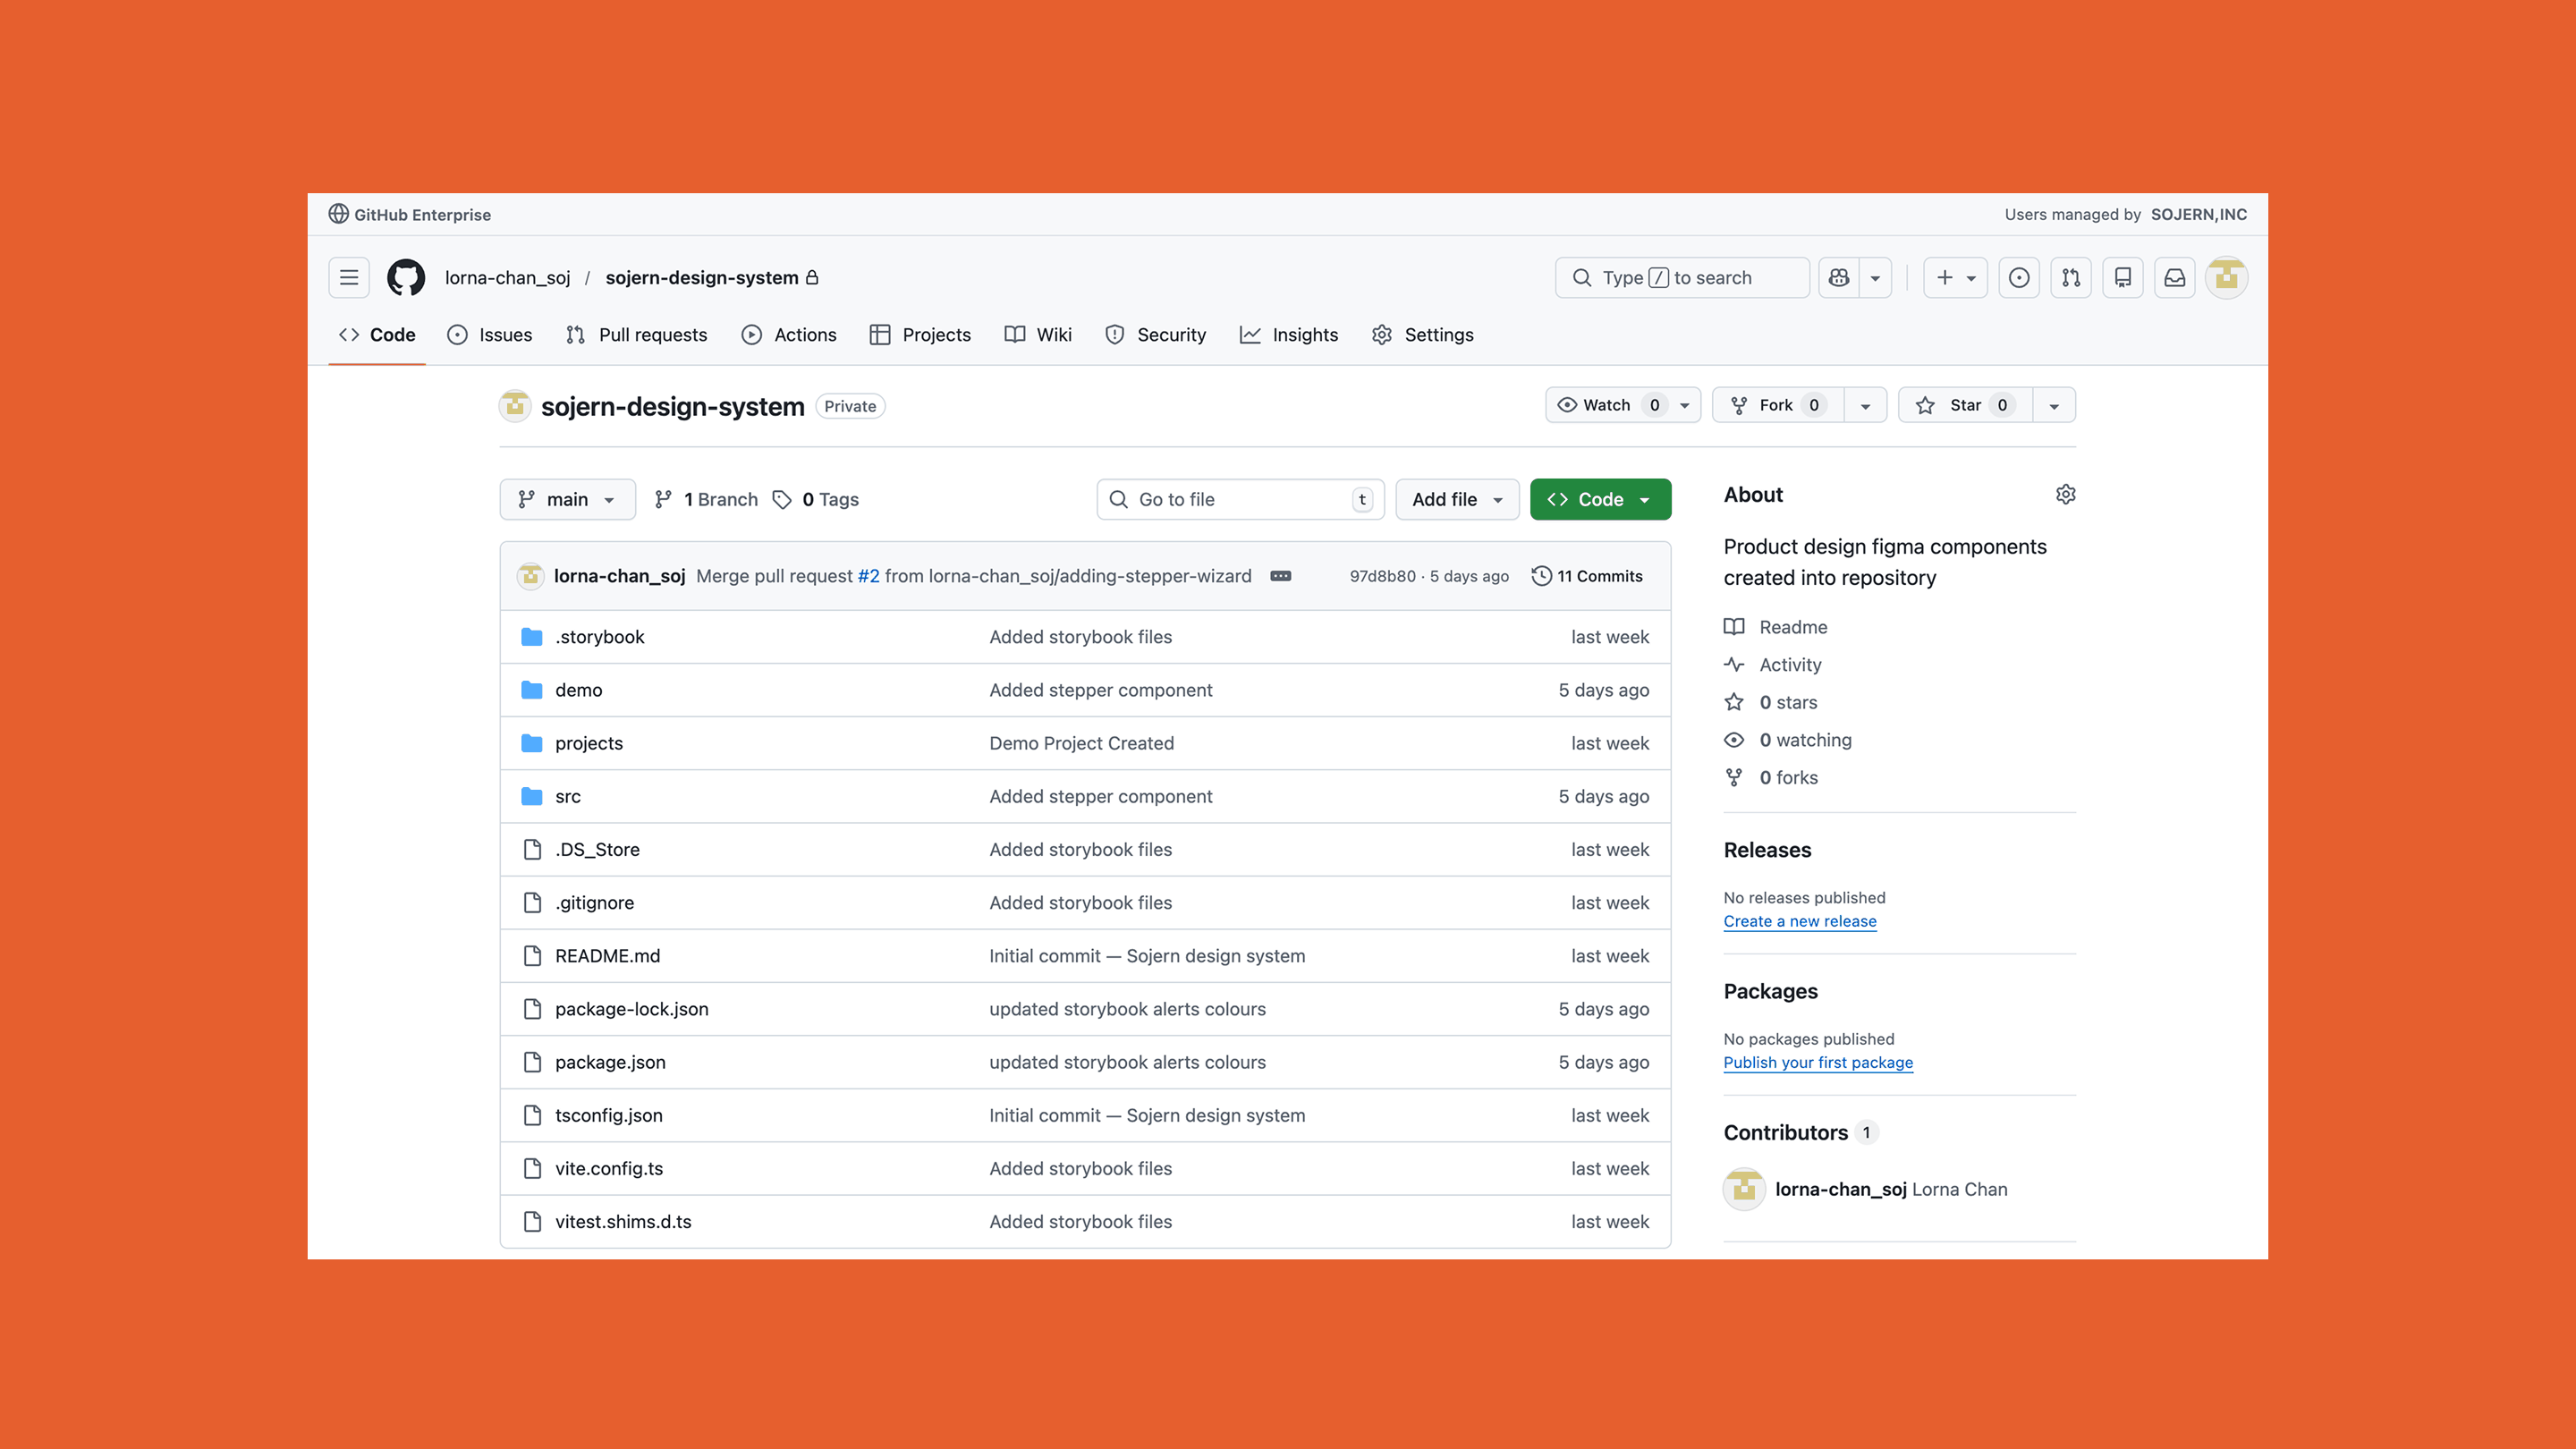The height and width of the screenshot is (1449, 2576).
Task: Open your issues from the header icon
Action: pos(2019,277)
